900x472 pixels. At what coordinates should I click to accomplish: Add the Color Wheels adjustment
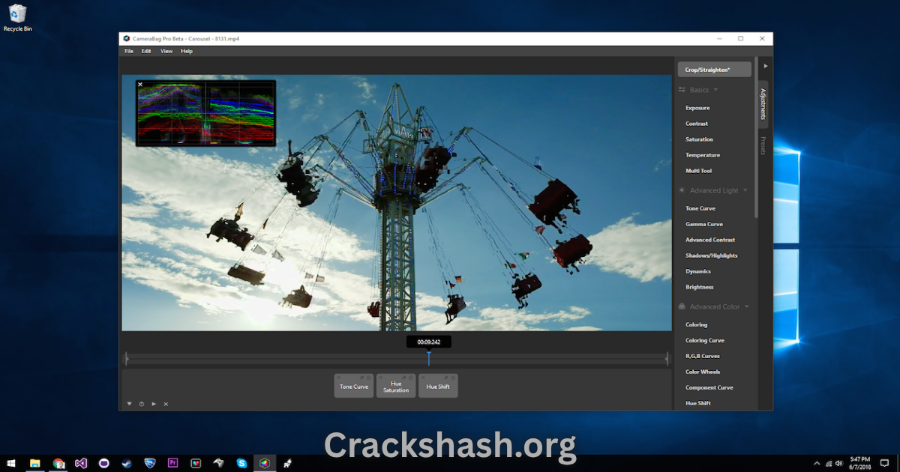[703, 372]
